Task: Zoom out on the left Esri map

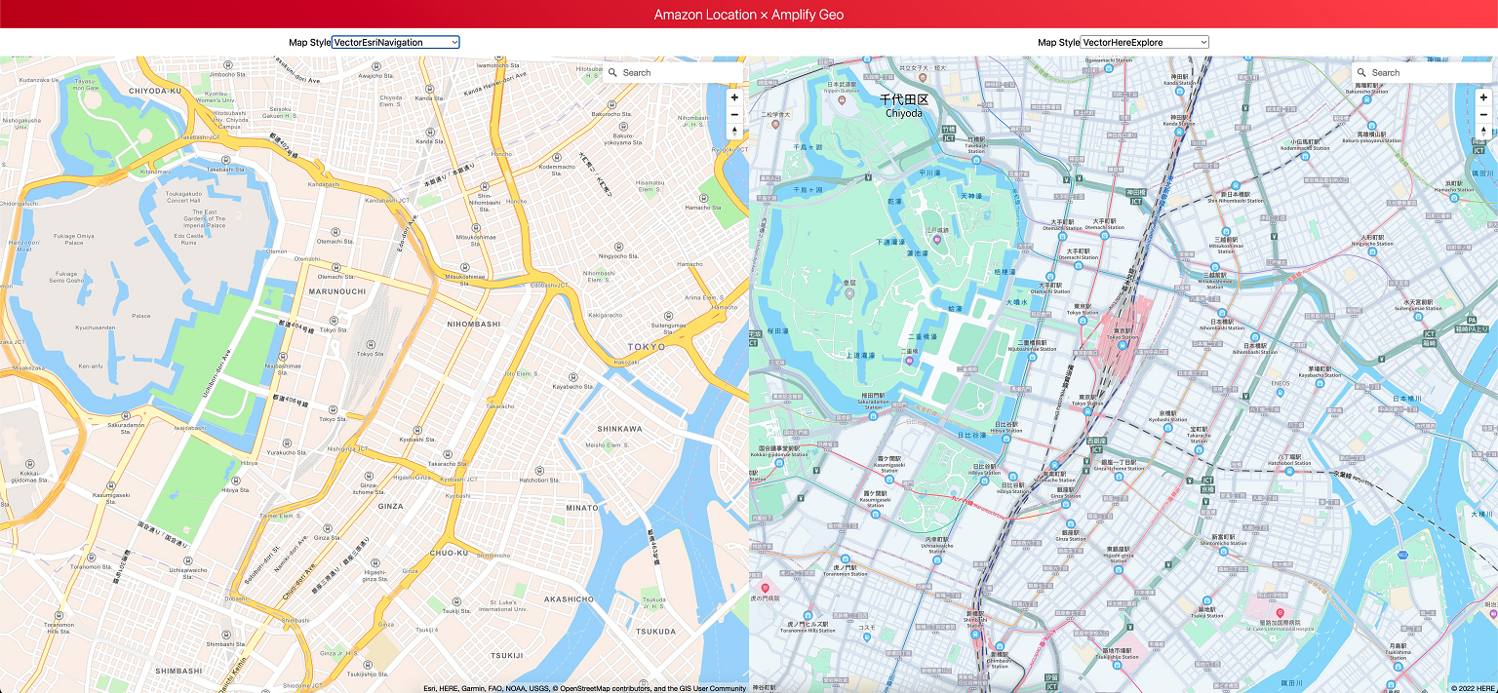Action: [x=734, y=115]
